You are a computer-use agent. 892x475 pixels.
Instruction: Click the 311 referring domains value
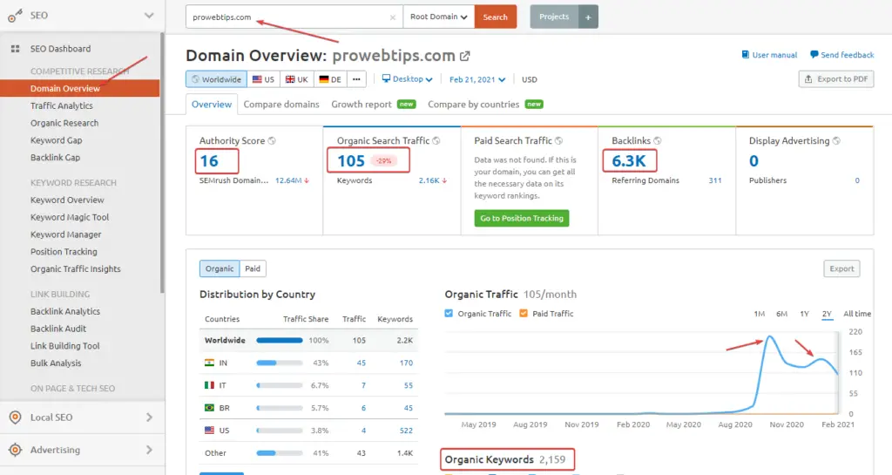tap(715, 180)
